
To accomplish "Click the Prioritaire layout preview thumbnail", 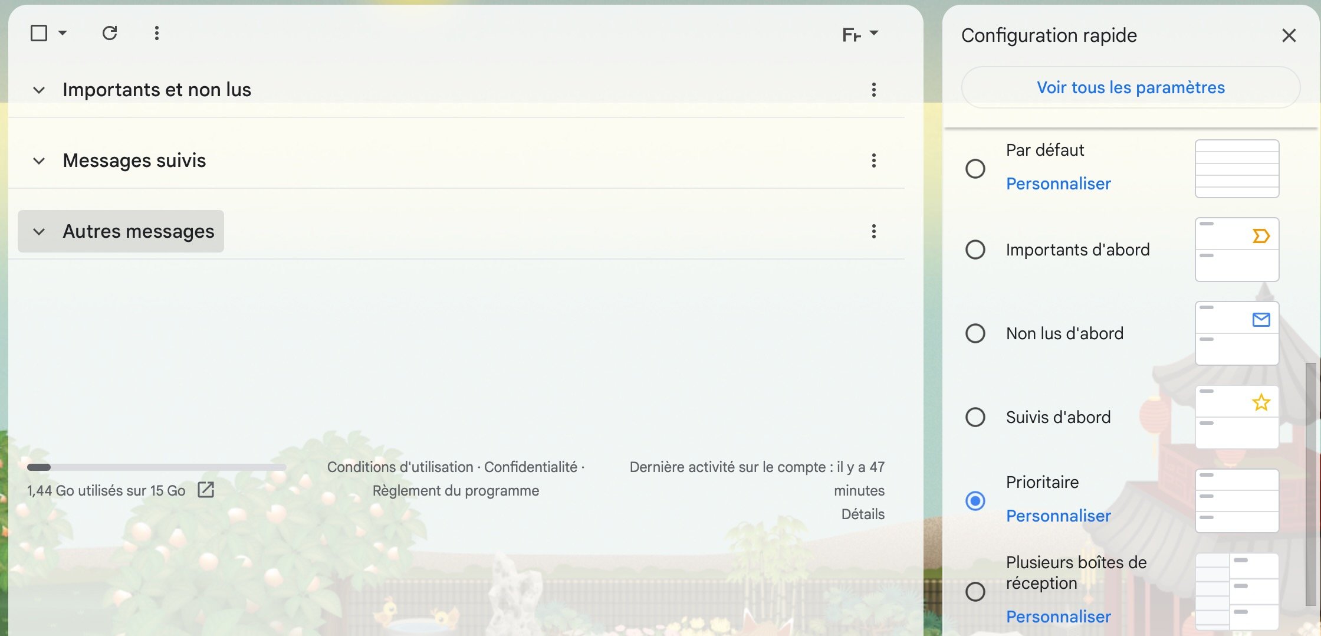I will (x=1237, y=500).
